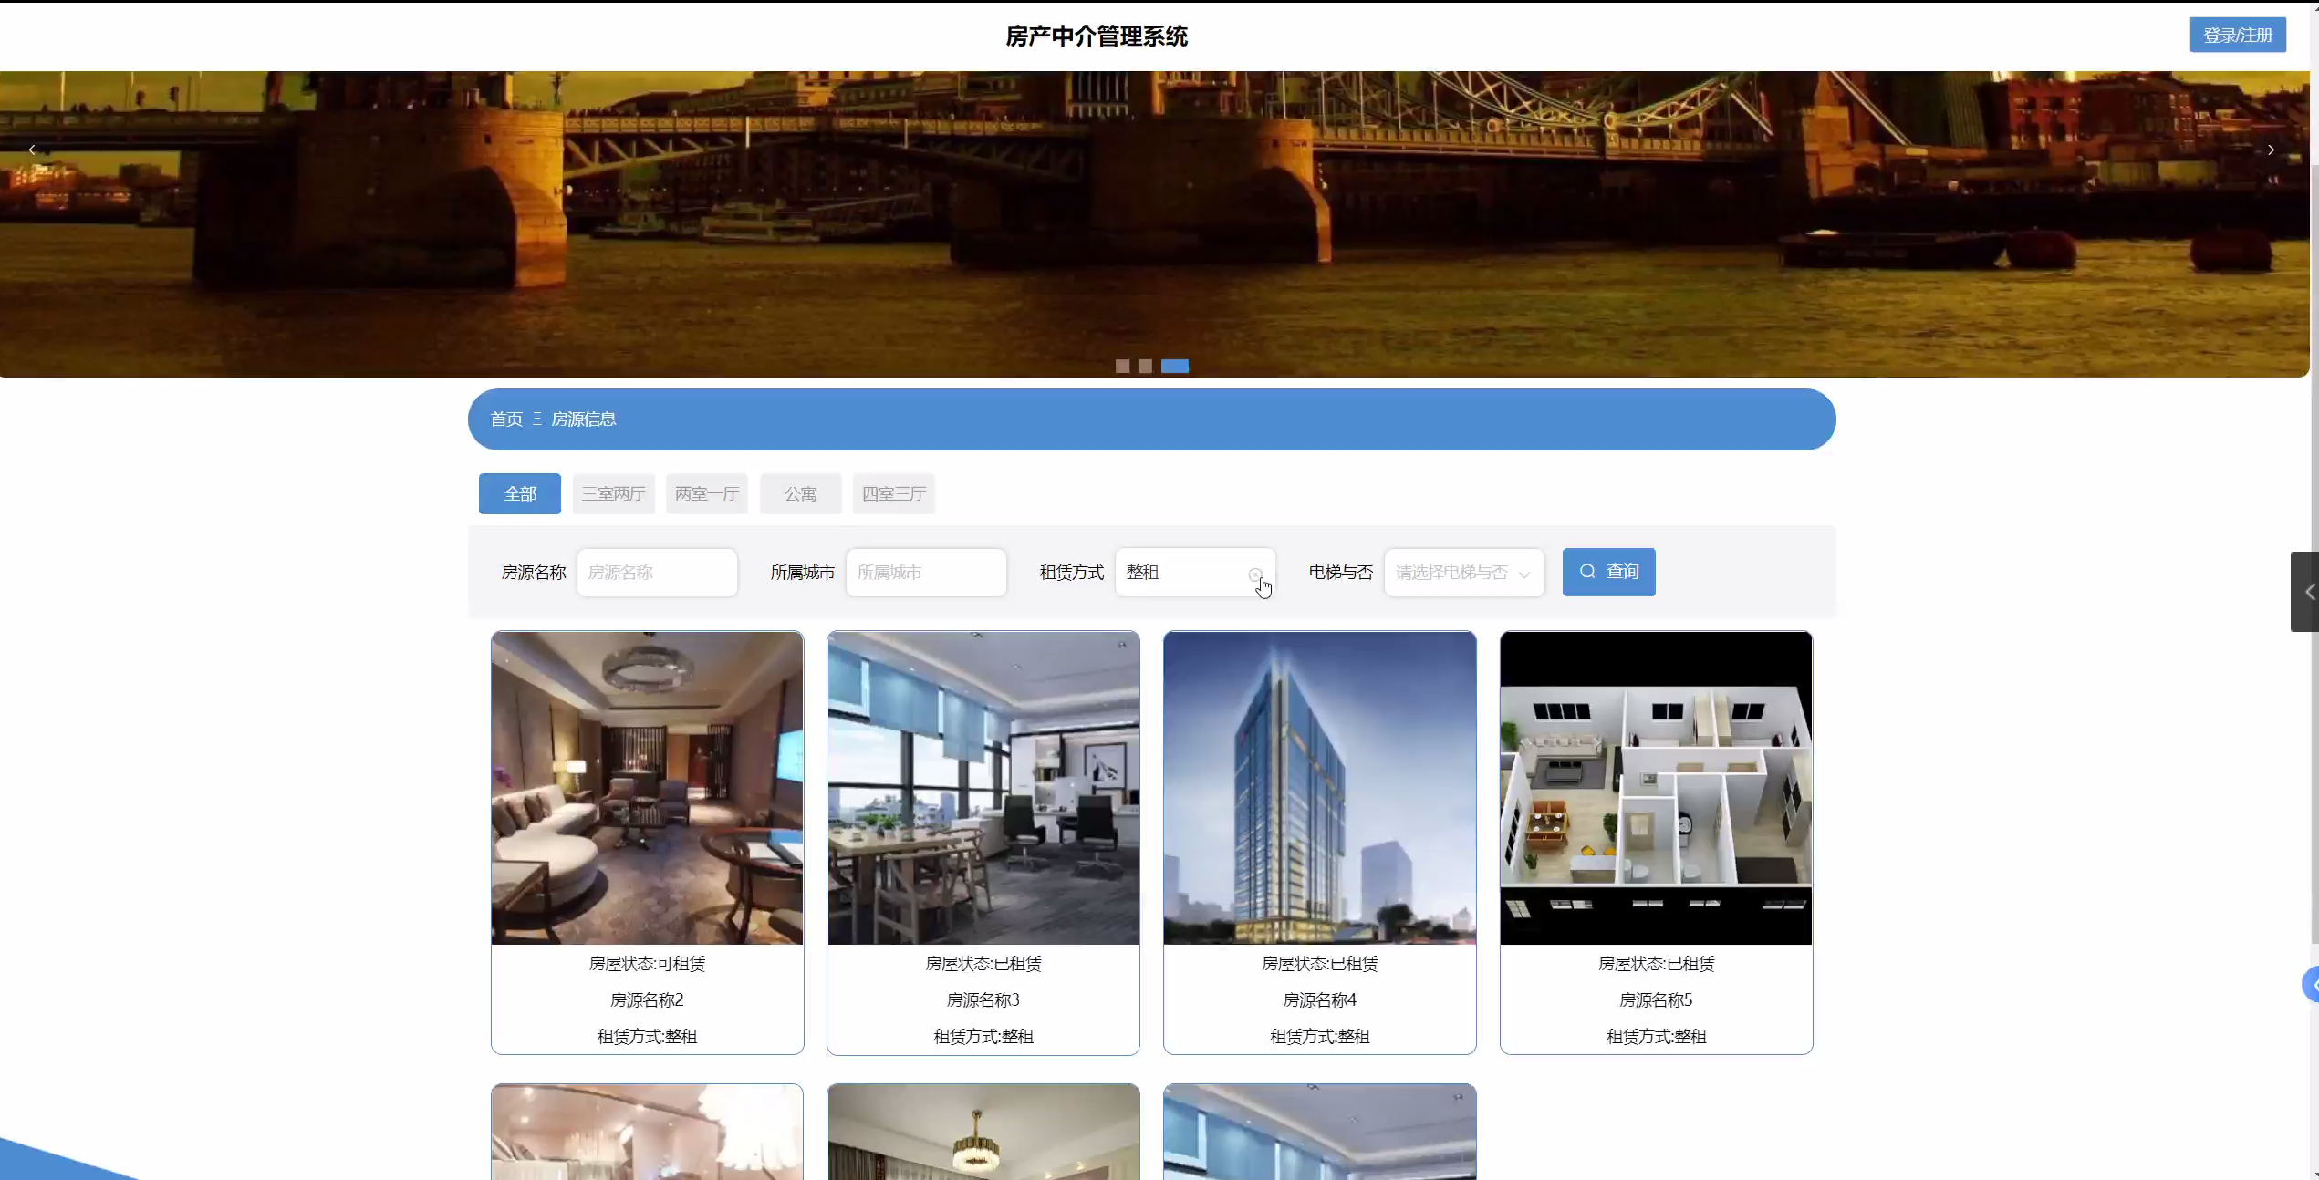Select the first carousel indicator dot
Screen dimensions: 2319x1180
tap(1122, 366)
